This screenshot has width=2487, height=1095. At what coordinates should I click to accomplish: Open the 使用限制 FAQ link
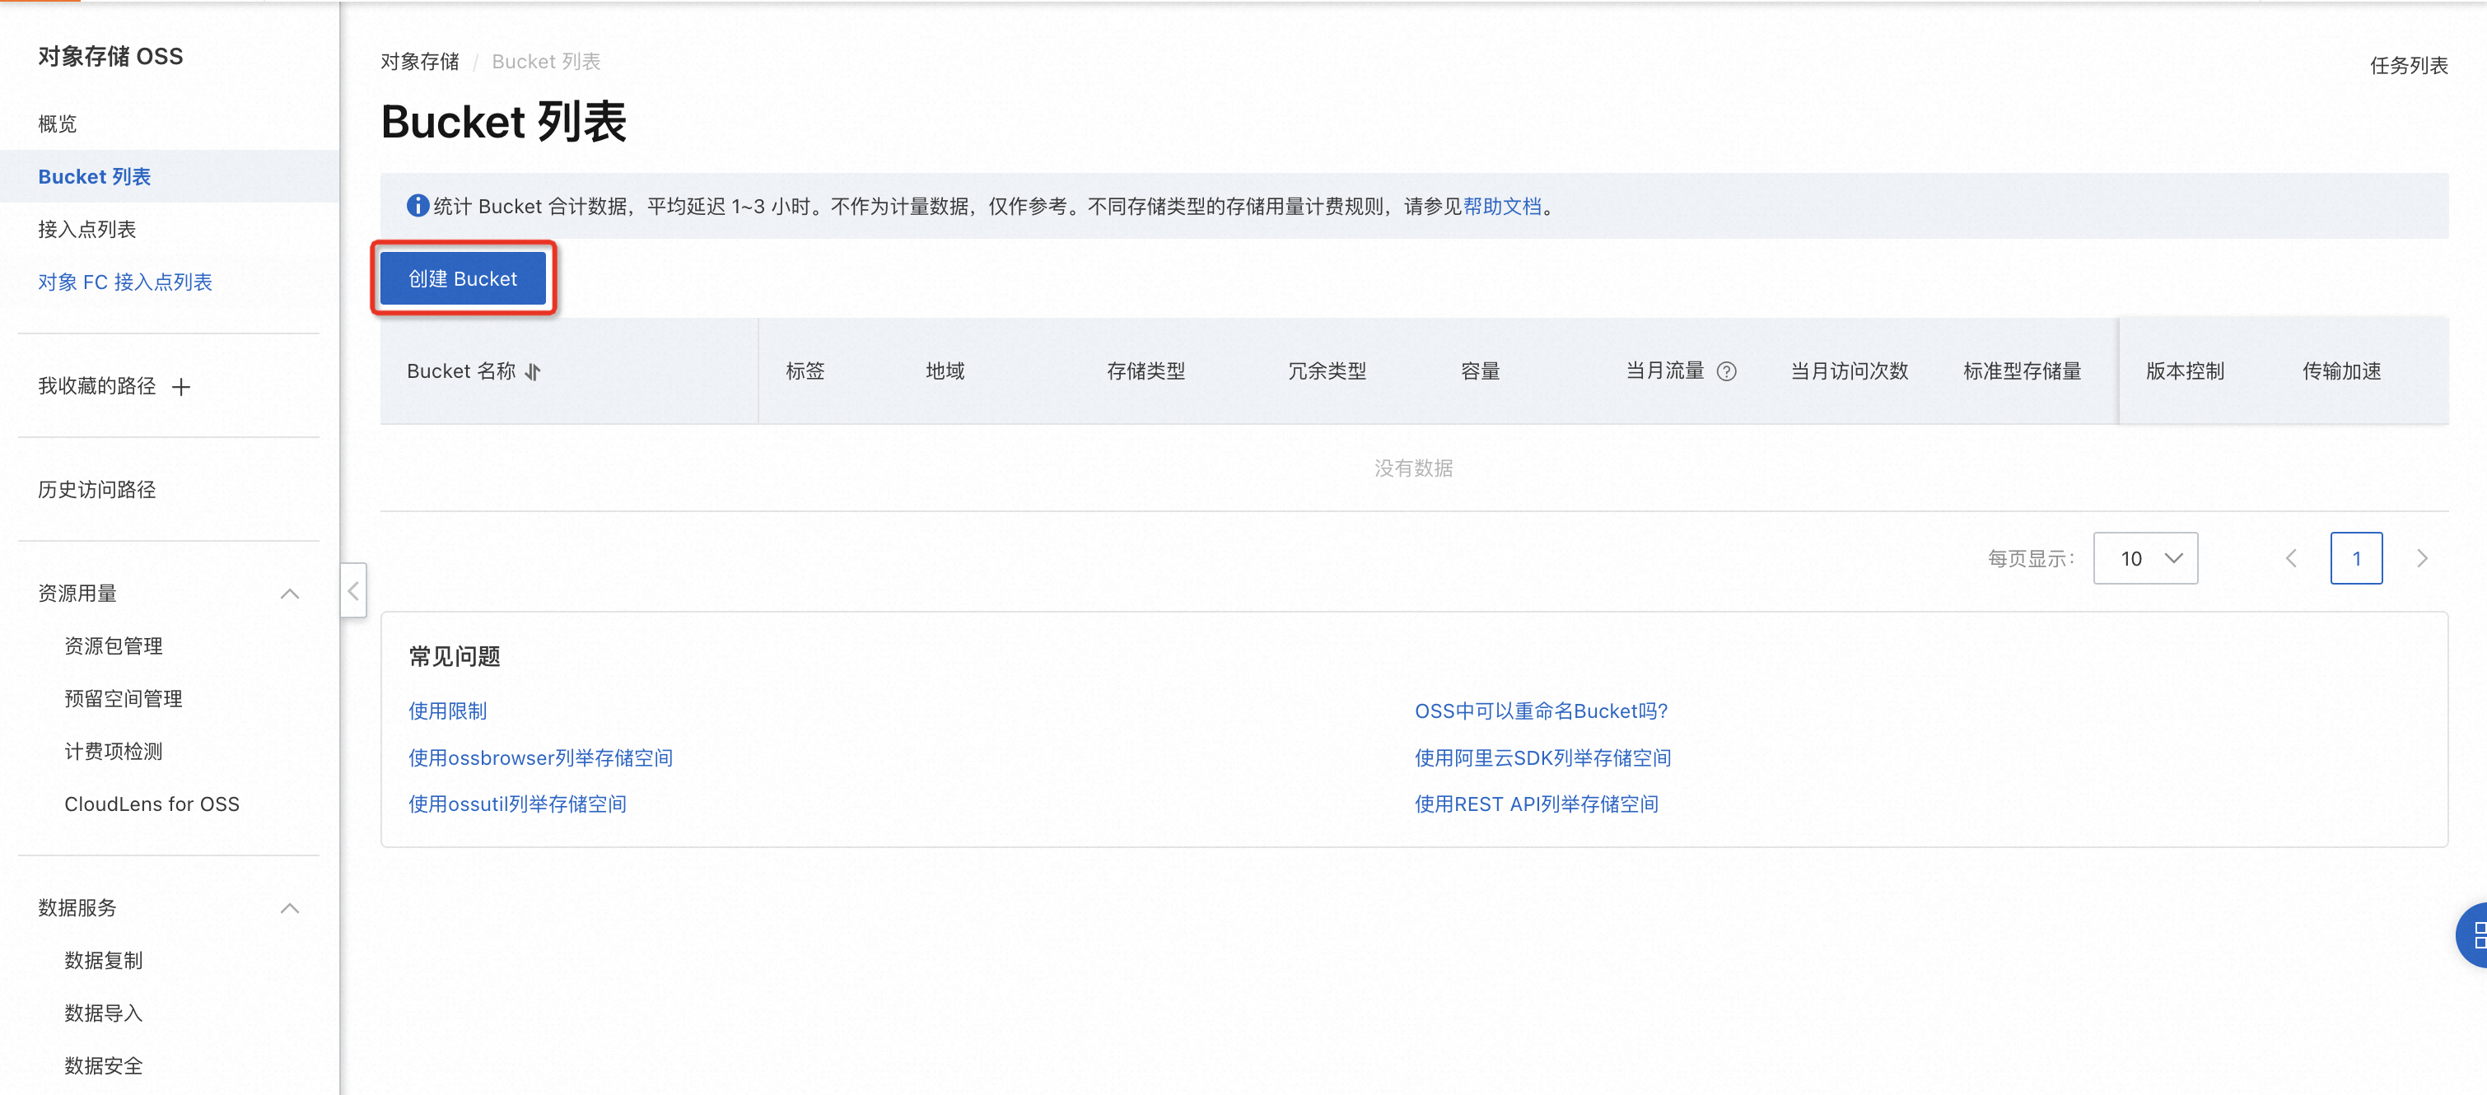point(447,711)
